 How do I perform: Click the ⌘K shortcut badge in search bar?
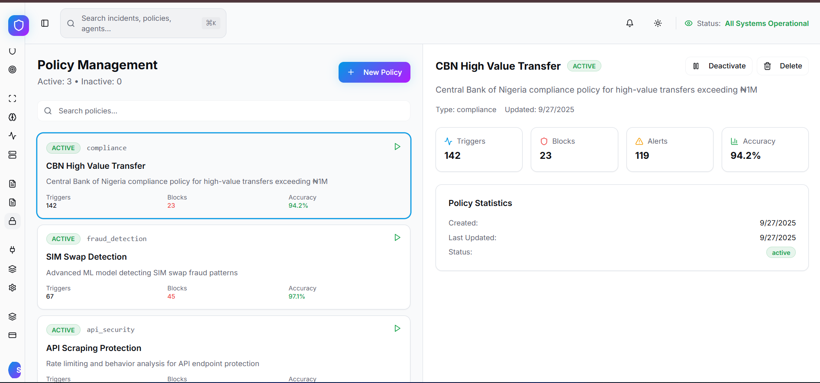tap(211, 23)
